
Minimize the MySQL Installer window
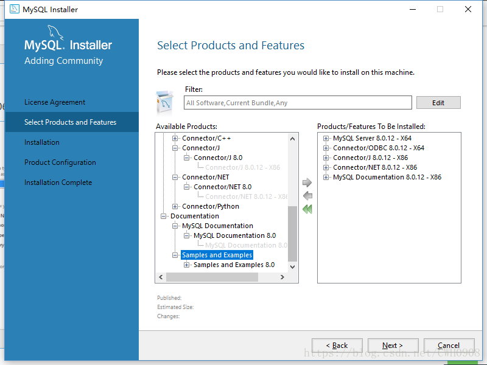[x=413, y=9]
